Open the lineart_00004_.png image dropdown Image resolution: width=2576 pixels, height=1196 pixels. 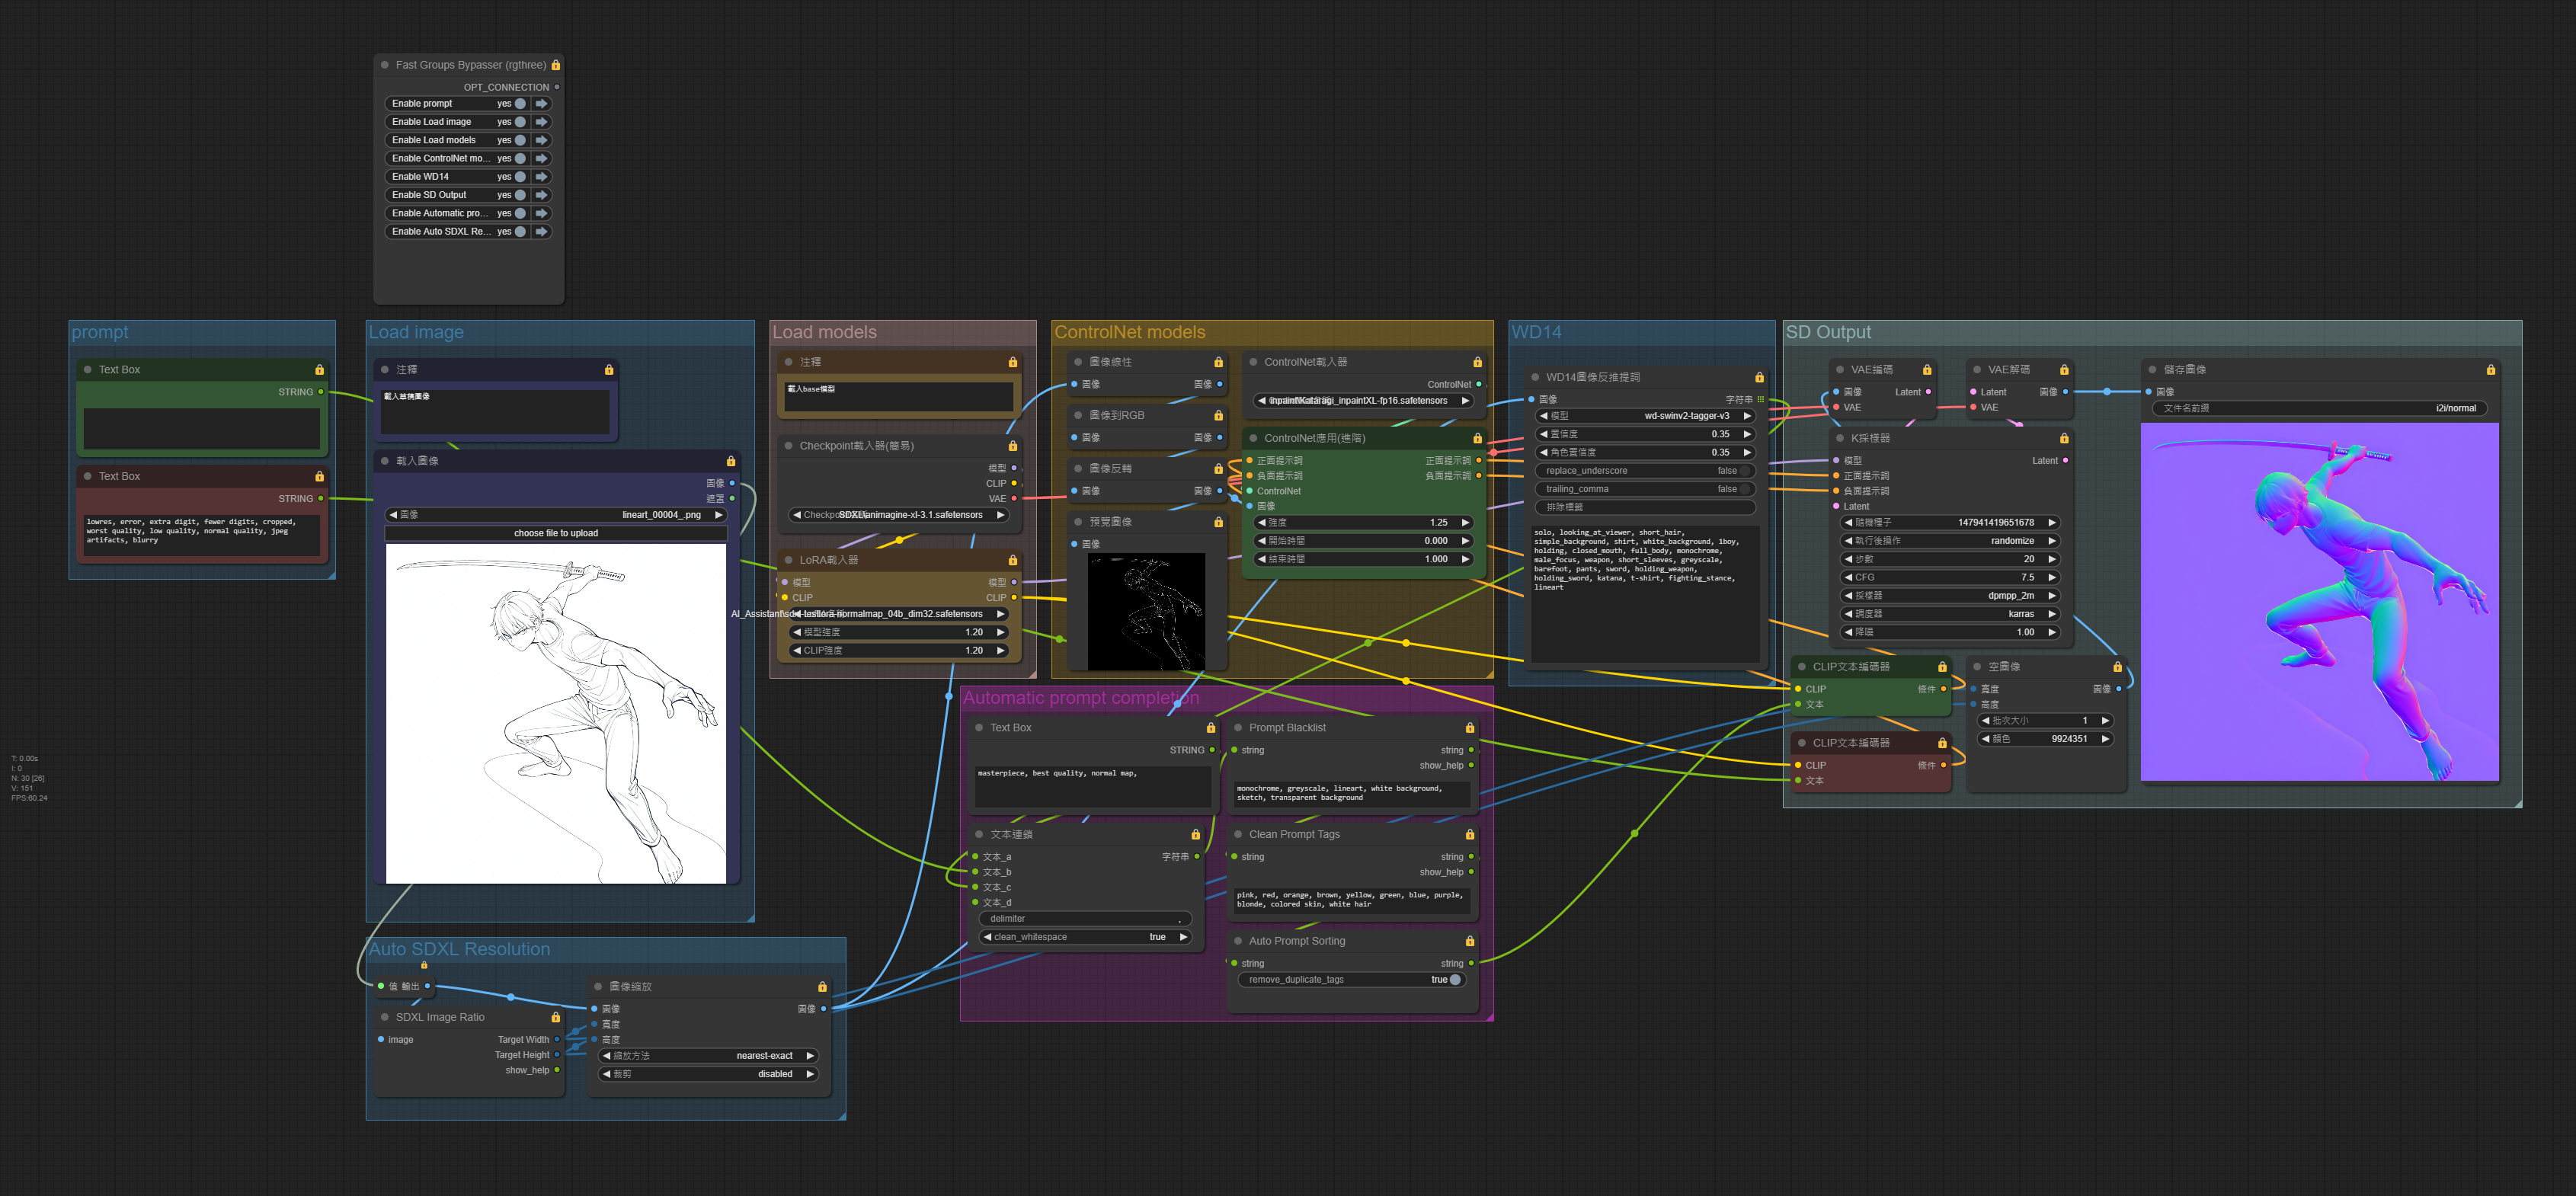pyautogui.click(x=556, y=515)
